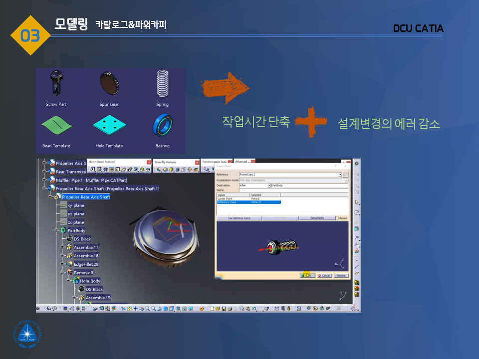Open the Formula f(x) tool

coord(48,309)
